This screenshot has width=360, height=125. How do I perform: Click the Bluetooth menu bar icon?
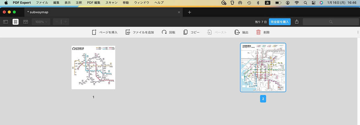[x=258, y=3]
